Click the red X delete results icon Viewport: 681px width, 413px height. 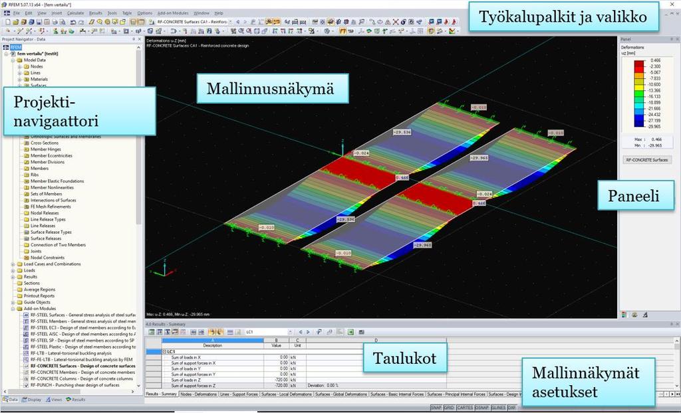396,22
